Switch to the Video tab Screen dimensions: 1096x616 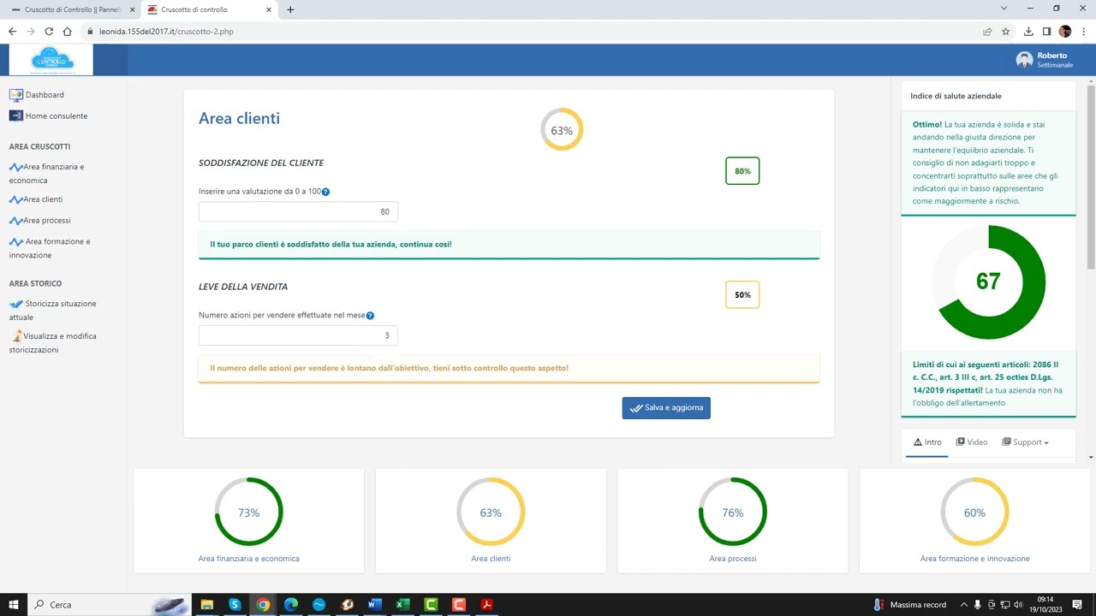coord(972,442)
